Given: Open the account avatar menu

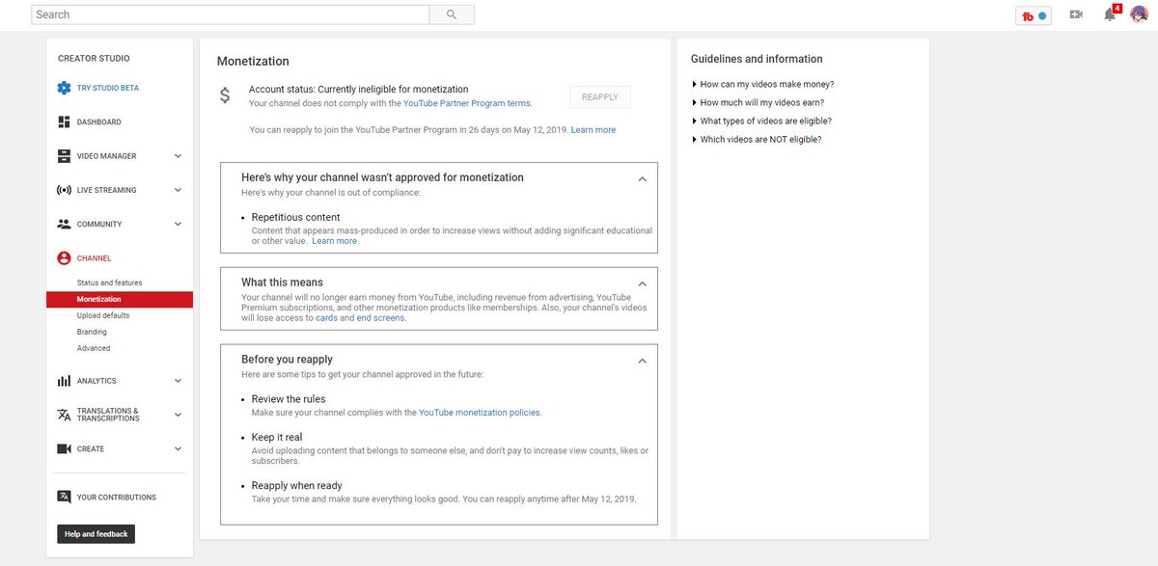Looking at the screenshot, I should (1139, 14).
